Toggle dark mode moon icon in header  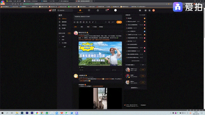[x=150, y=11]
